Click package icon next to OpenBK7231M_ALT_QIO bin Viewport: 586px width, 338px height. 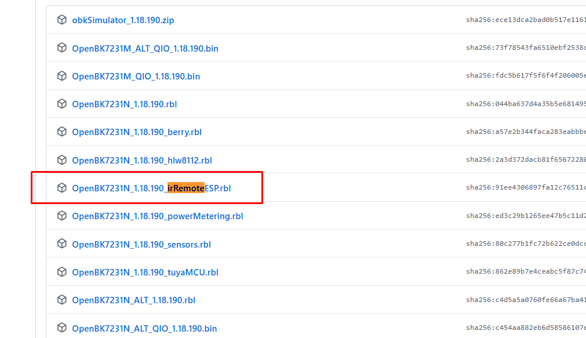click(x=61, y=48)
